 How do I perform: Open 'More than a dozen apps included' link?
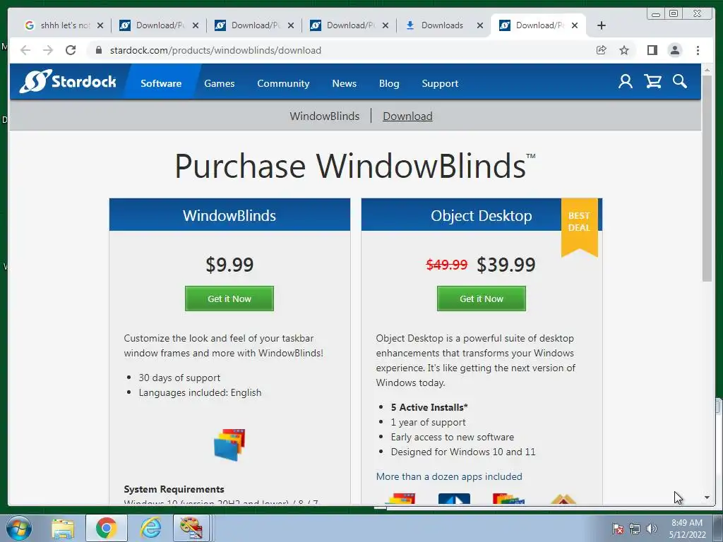point(449,476)
